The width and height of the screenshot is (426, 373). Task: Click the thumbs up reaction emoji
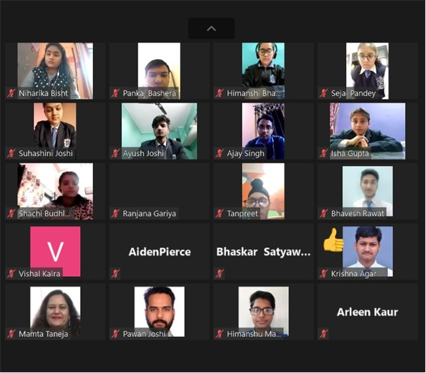(x=334, y=240)
